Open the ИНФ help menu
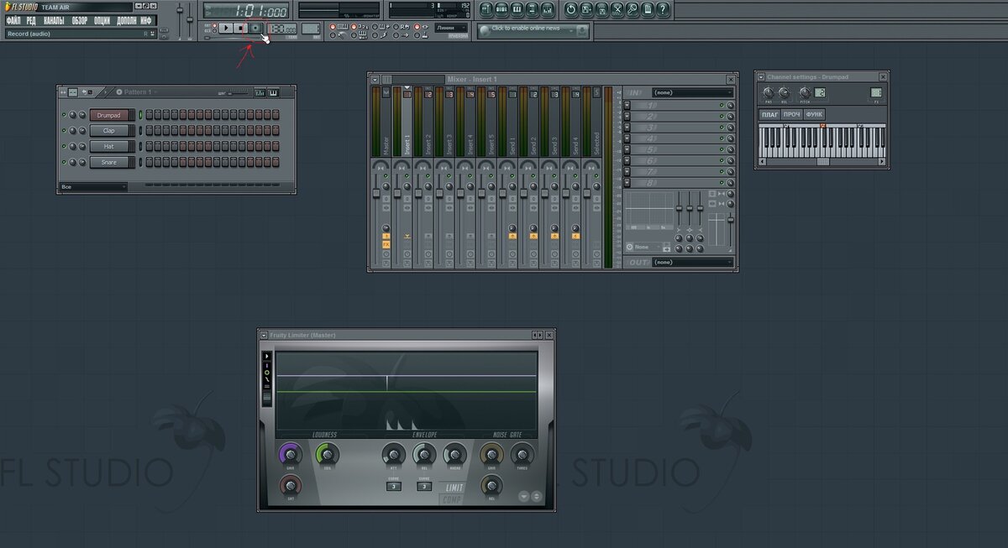This screenshot has height=548, width=1008. pos(146,20)
